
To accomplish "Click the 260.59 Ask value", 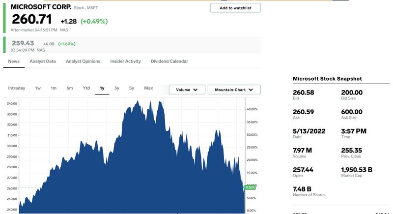I will point(303,112).
